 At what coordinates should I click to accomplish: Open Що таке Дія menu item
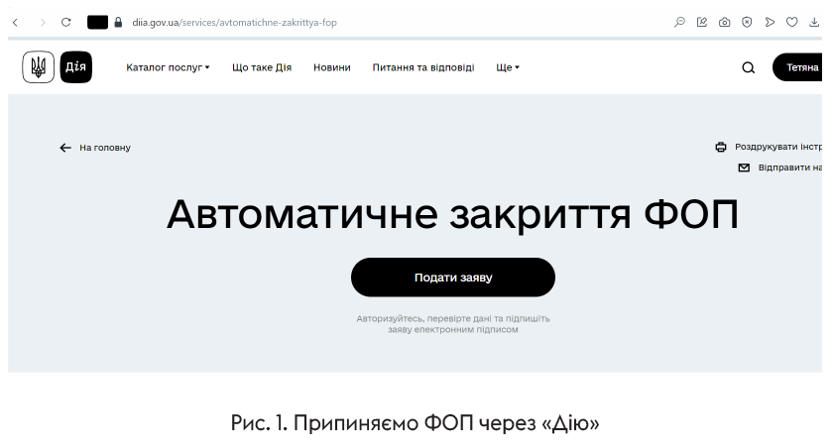[x=262, y=67]
